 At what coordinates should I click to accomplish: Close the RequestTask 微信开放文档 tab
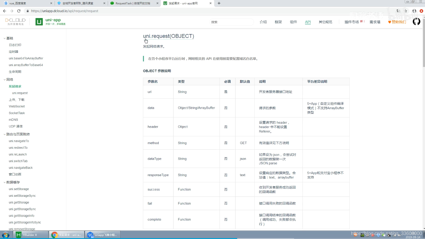157,3
